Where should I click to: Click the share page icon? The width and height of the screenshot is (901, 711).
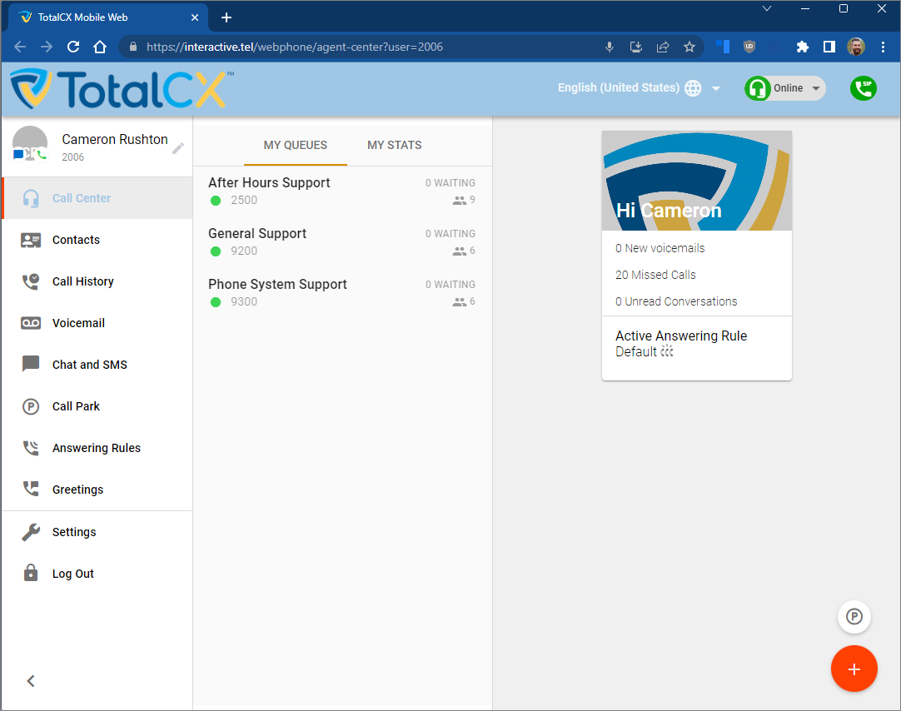663,47
